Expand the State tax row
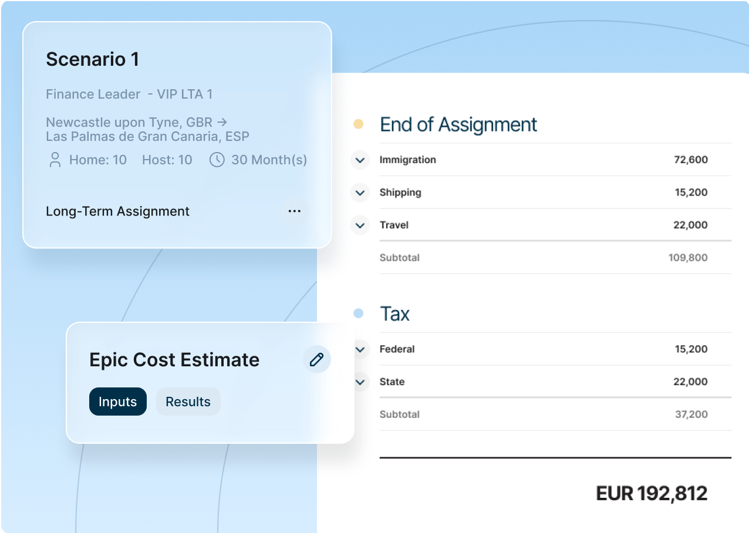Screen dimensions: 749x533 pyautogui.click(x=360, y=382)
